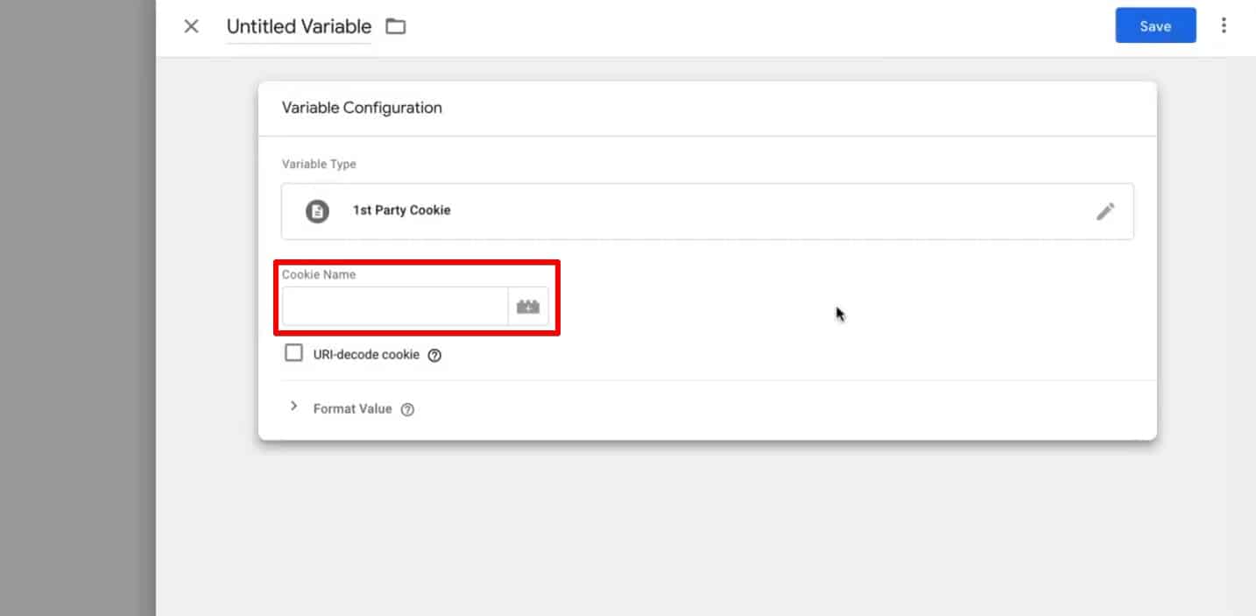Select the 1st Party Cookie type card
Screen dimensions: 1256x616
tap(613, 211)
